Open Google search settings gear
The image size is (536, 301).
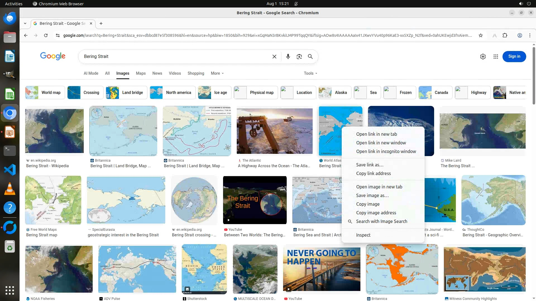click(483, 57)
